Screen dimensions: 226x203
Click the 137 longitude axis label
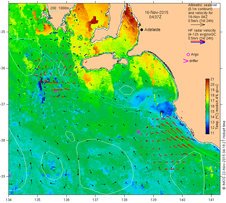pos(95,200)
